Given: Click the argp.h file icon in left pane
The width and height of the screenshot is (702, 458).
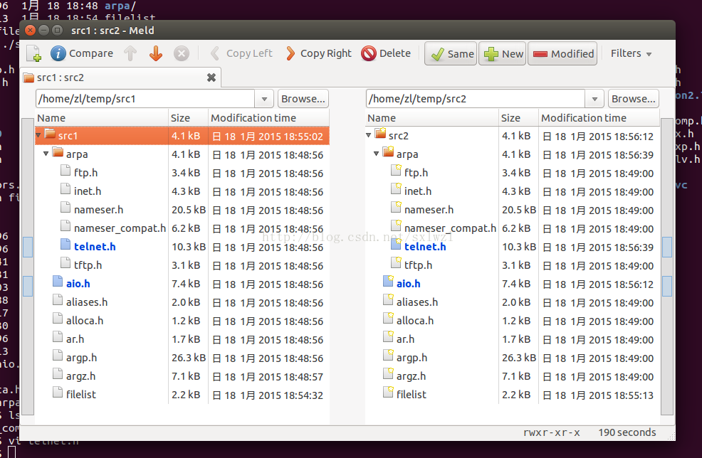Looking at the screenshot, I should 58,356.
